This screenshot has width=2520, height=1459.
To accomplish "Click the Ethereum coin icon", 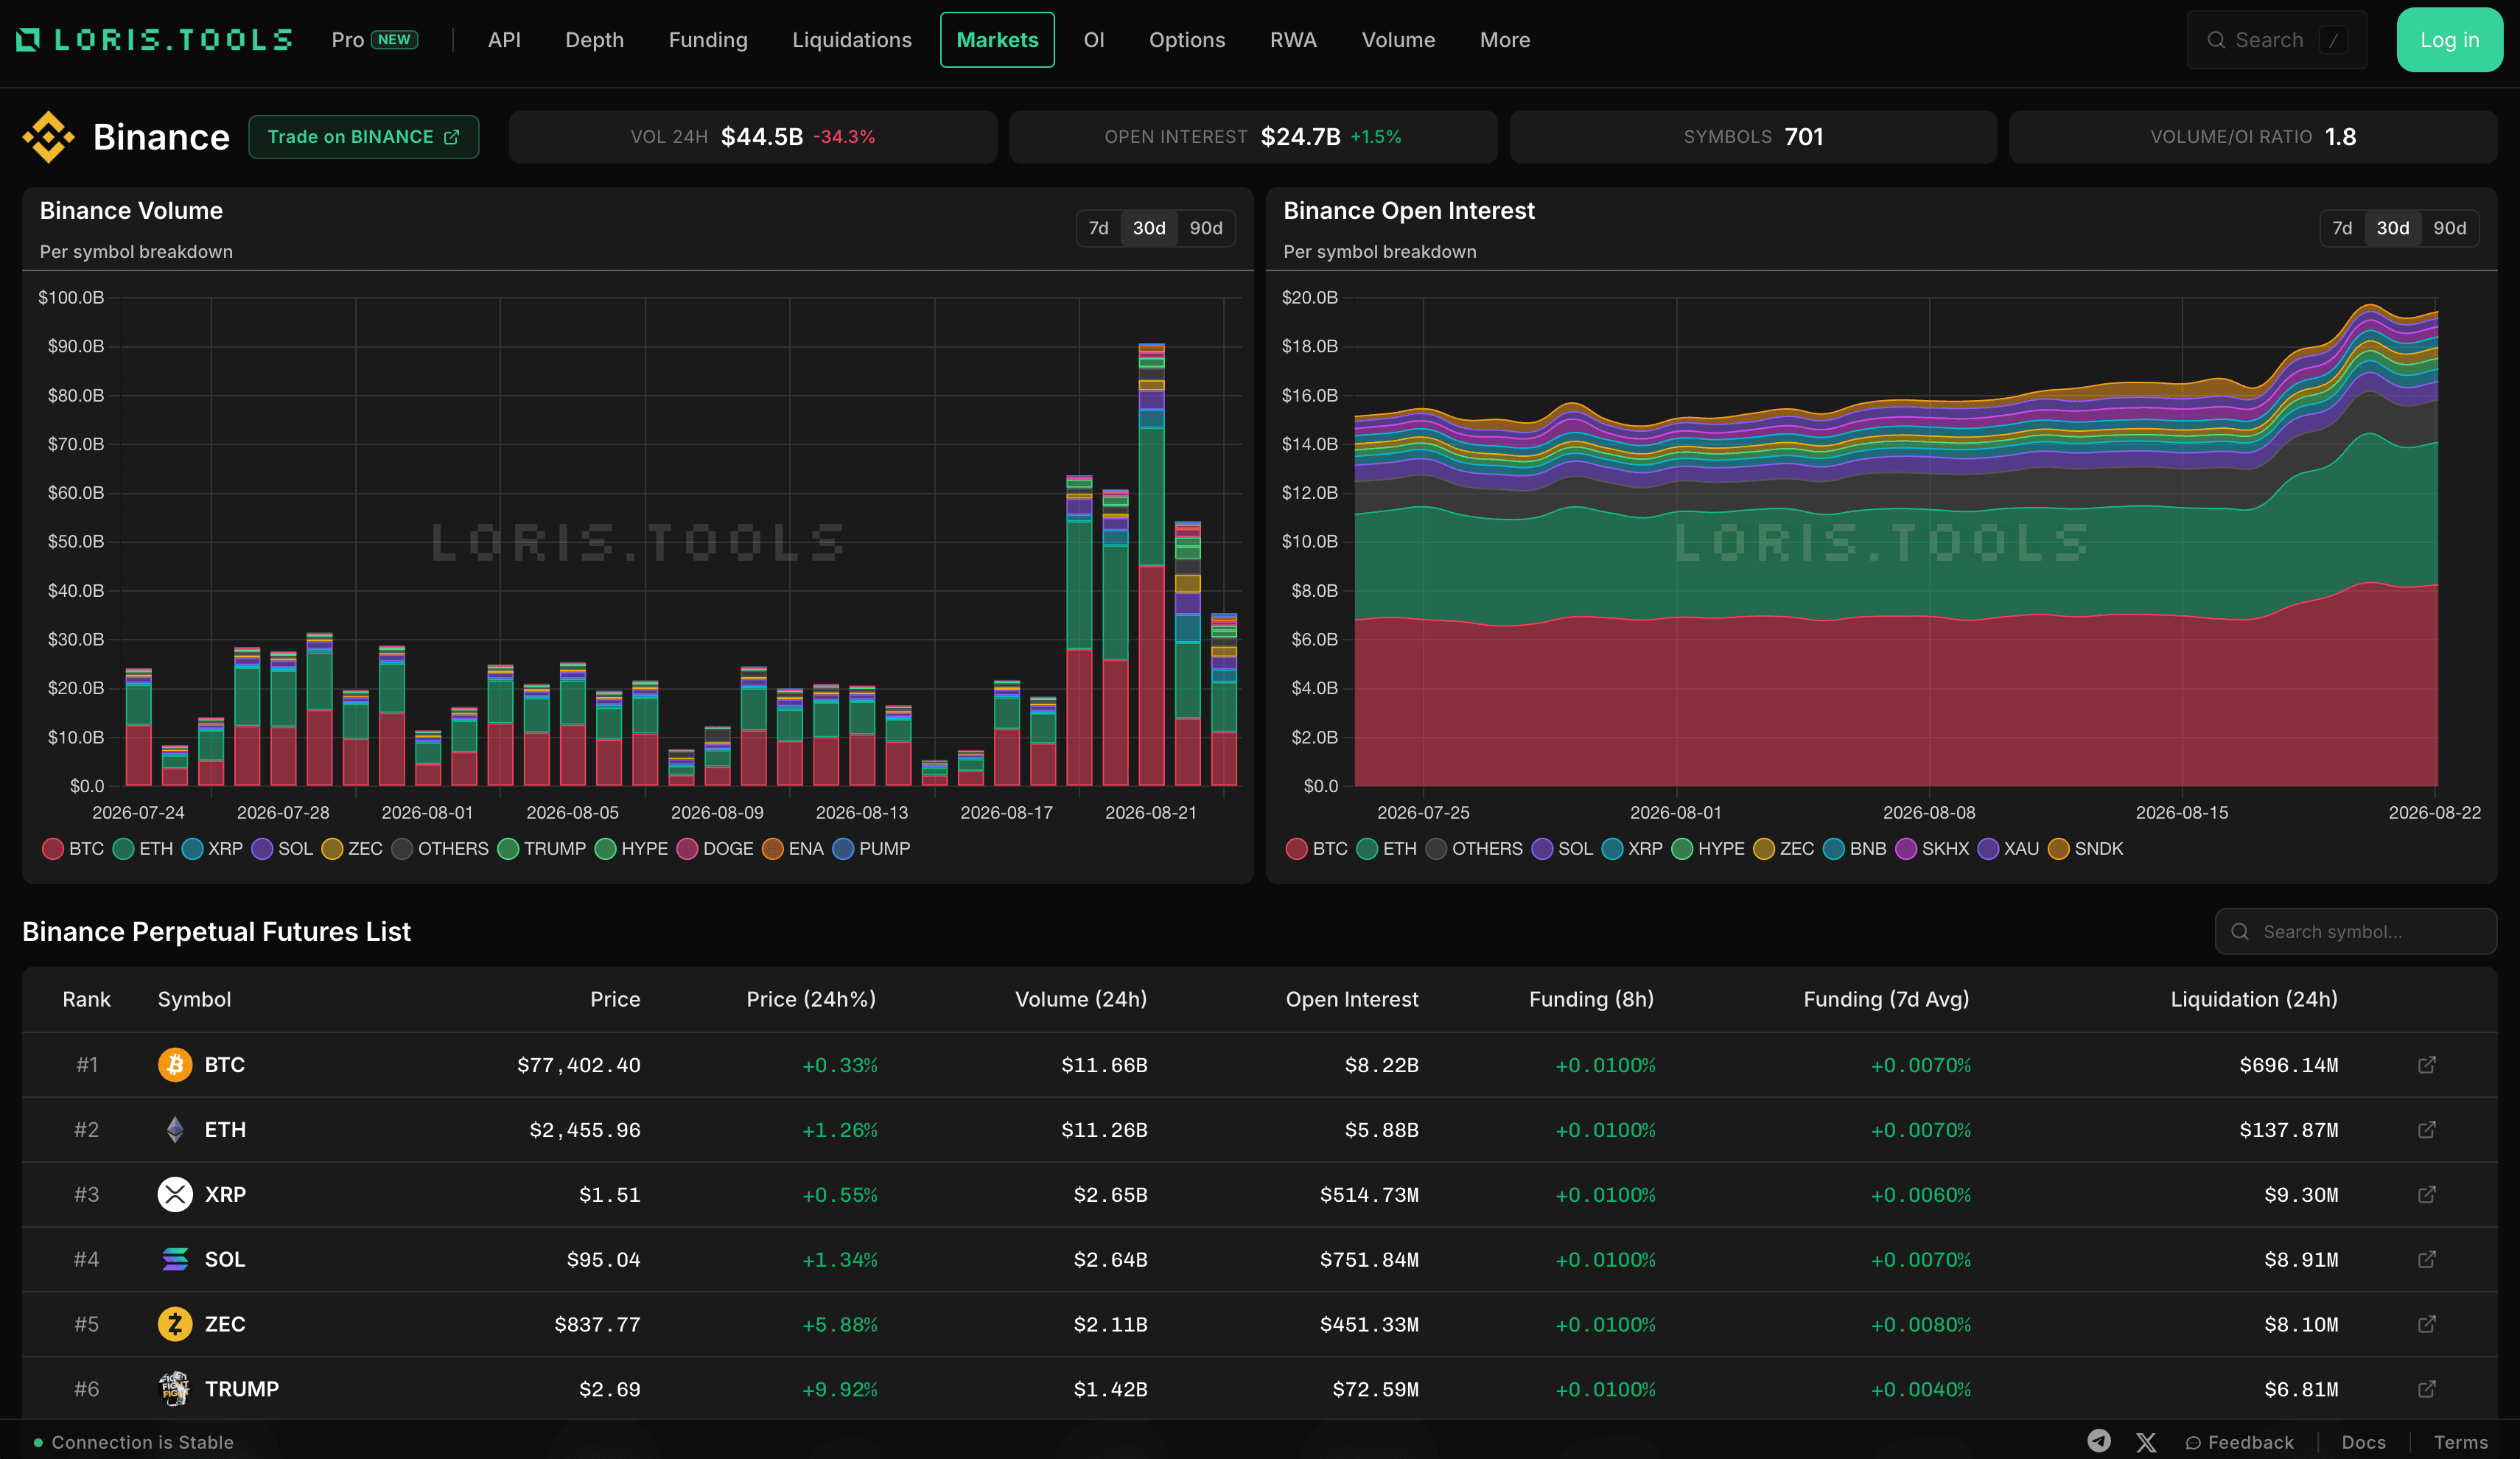I will tap(175, 1130).
